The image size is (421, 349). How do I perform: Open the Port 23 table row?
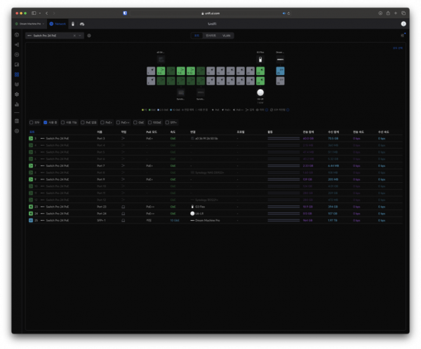pyautogui.click(x=101, y=207)
